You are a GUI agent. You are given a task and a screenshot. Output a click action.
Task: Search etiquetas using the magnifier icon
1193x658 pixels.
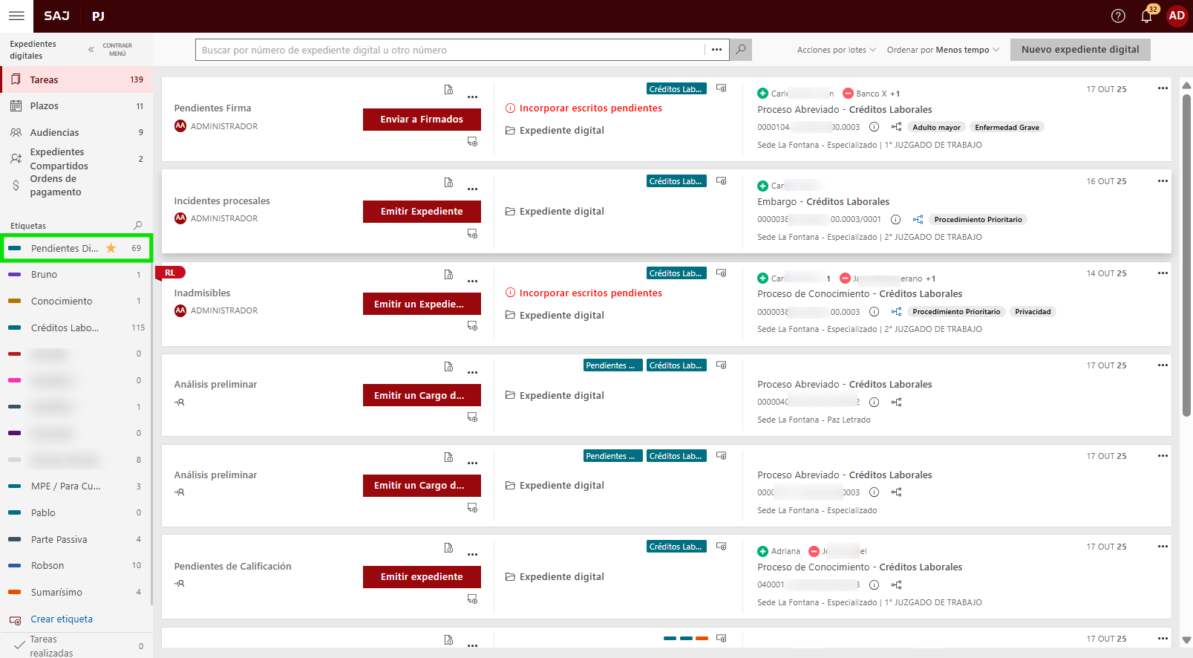pos(137,226)
